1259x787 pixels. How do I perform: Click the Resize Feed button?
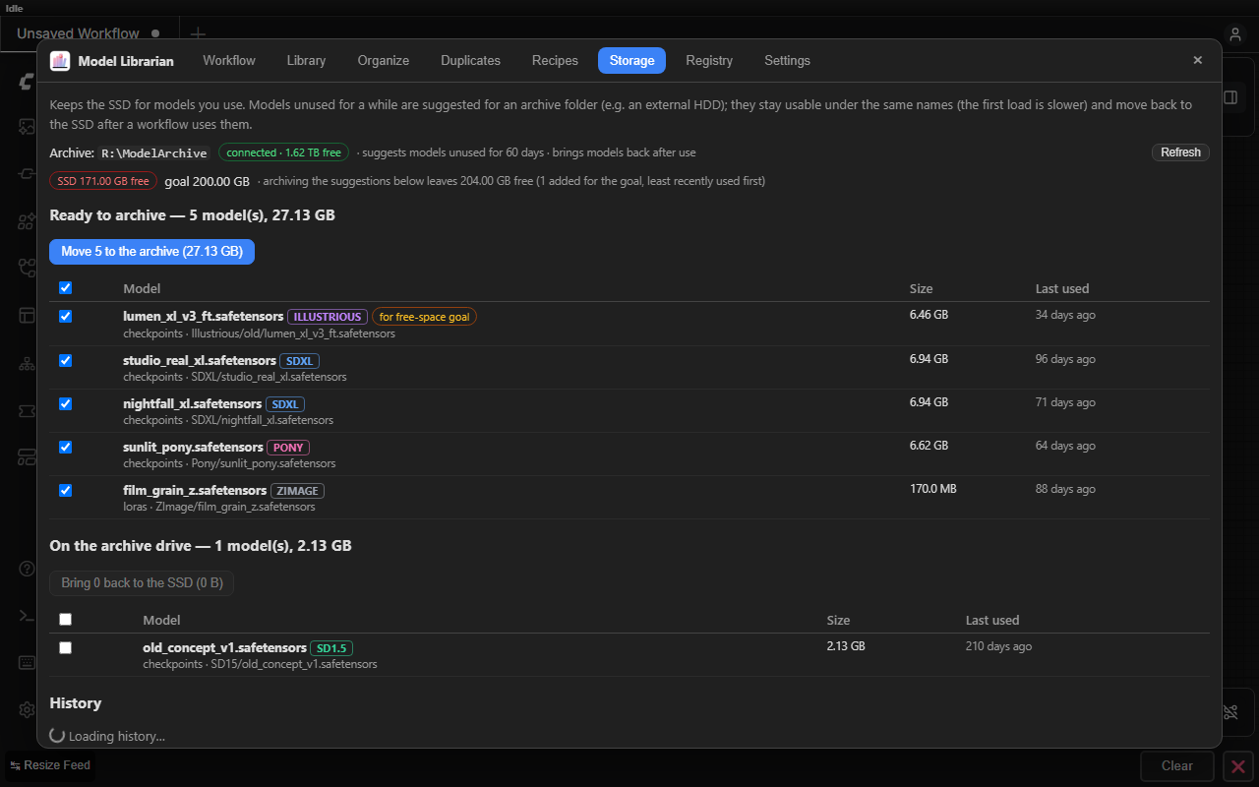click(50, 765)
